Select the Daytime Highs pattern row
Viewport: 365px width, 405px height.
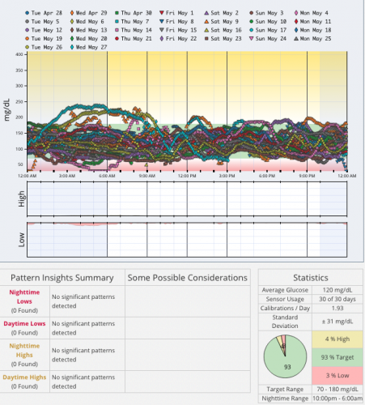[125, 382]
